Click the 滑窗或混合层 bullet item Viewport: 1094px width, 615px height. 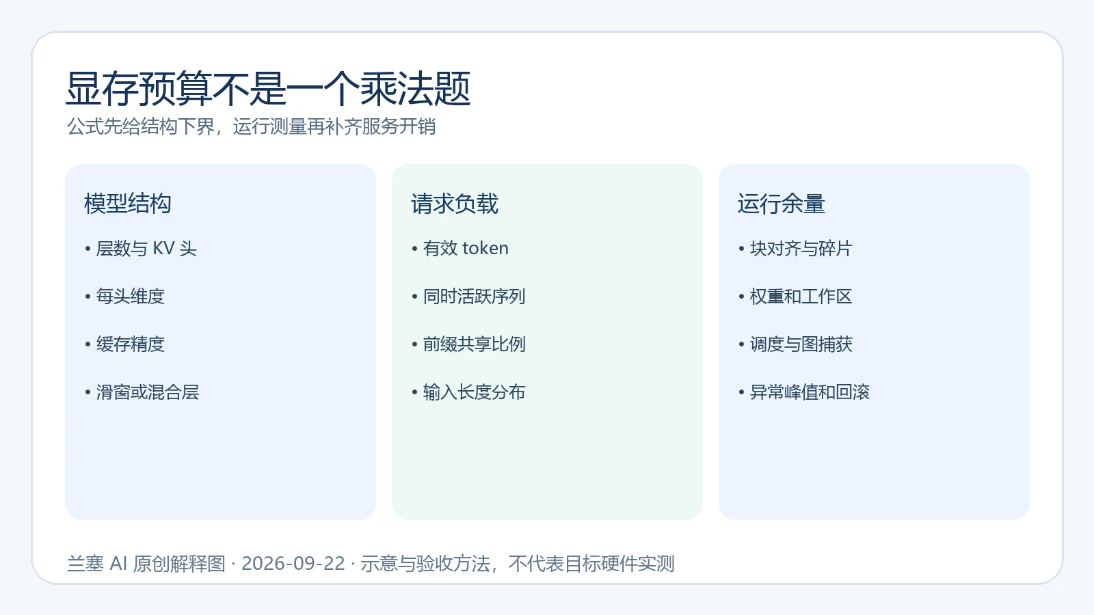[x=142, y=392]
